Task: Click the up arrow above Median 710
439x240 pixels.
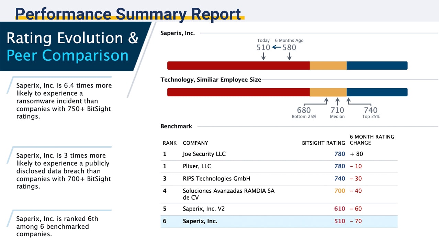Action: click(x=337, y=101)
